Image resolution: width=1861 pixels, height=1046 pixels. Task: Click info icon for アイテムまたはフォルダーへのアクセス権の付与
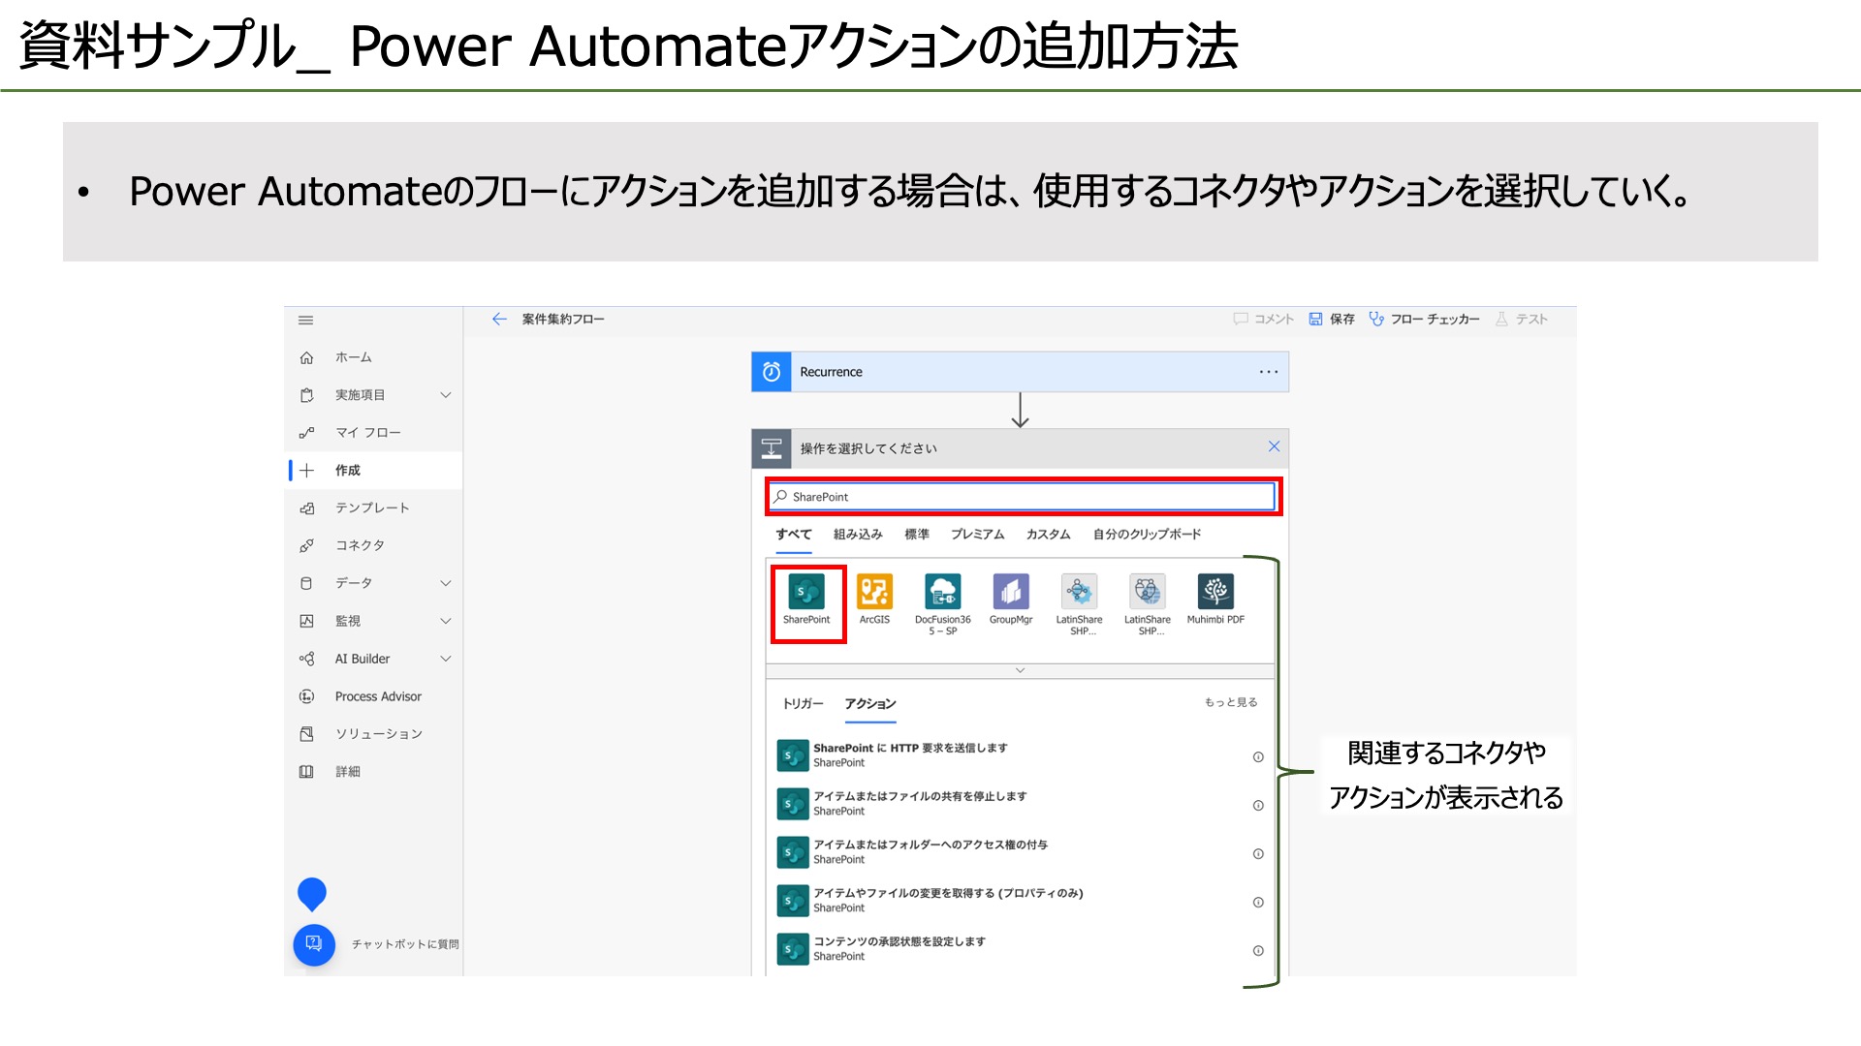(x=1258, y=854)
